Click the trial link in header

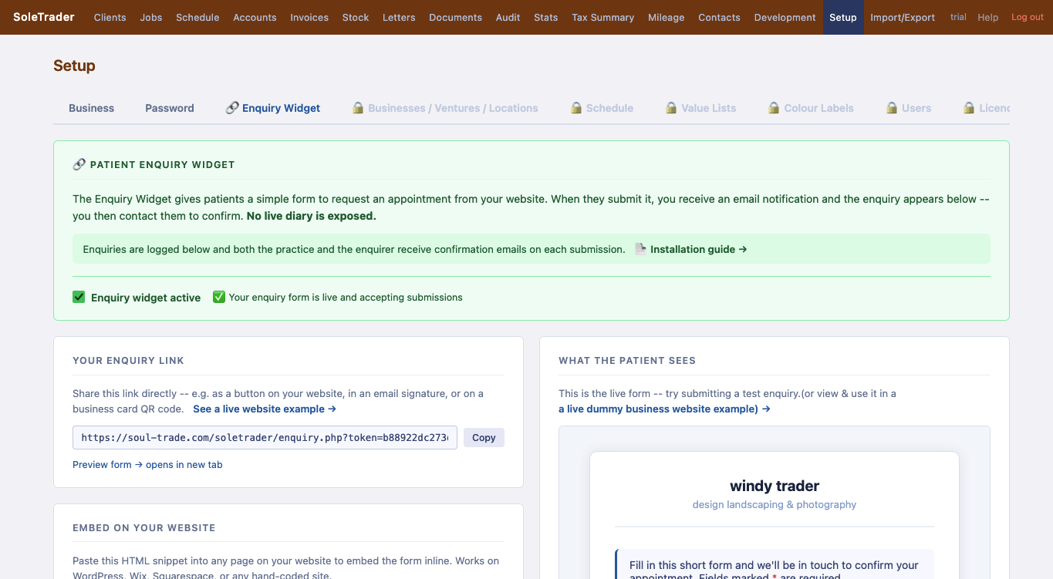coord(958,17)
